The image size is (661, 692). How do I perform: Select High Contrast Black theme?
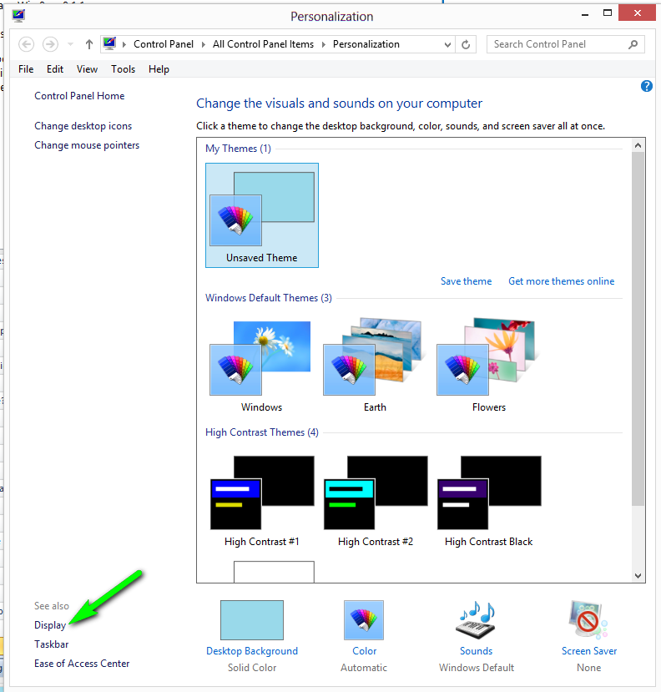(x=489, y=501)
